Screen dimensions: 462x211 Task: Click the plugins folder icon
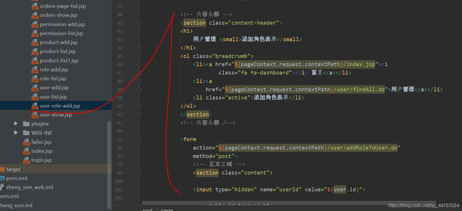tap(26, 124)
